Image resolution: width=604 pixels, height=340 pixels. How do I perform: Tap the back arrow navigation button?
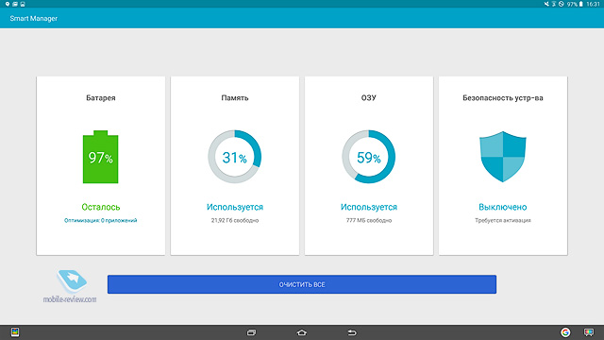coord(352,332)
